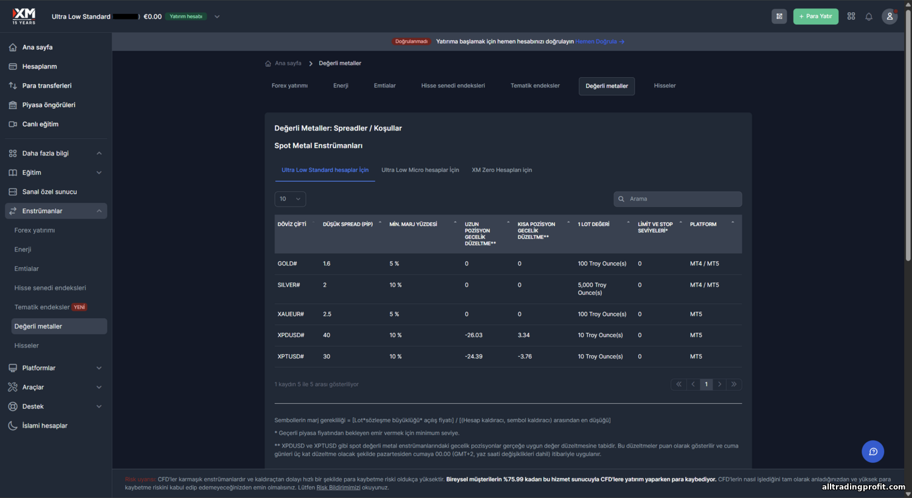Open the user profile avatar icon
The image size is (912, 498).
coord(890,16)
